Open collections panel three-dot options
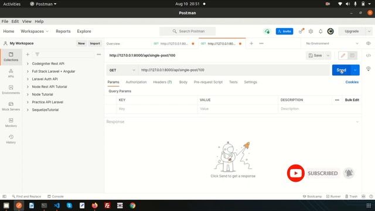The image size is (375, 211). pos(99,55)
